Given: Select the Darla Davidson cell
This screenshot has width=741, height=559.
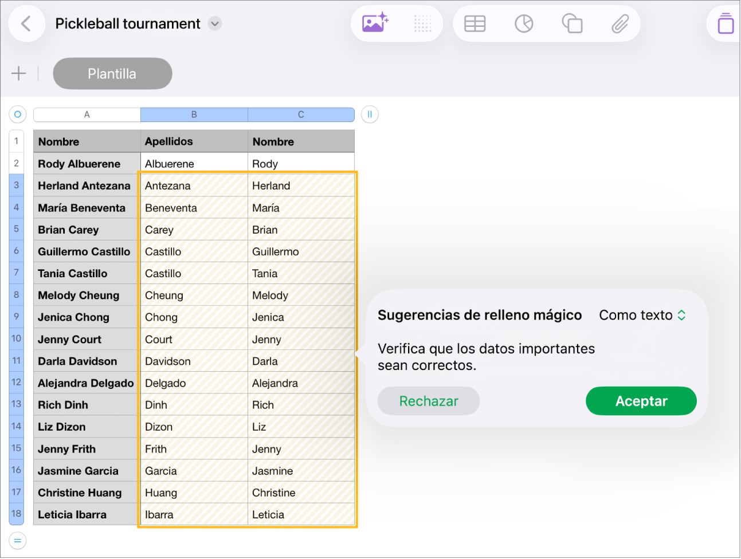Looking at the screenshot, I should [87, 361].
